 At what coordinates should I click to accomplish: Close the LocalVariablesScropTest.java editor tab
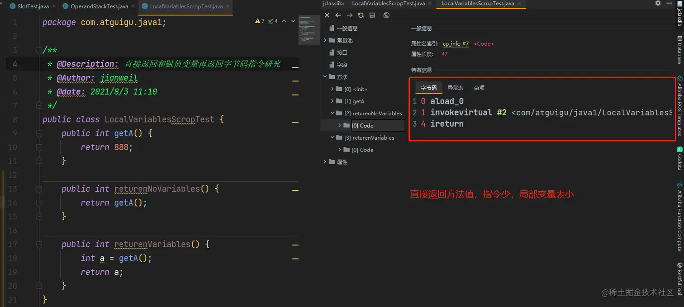point(228,6)
